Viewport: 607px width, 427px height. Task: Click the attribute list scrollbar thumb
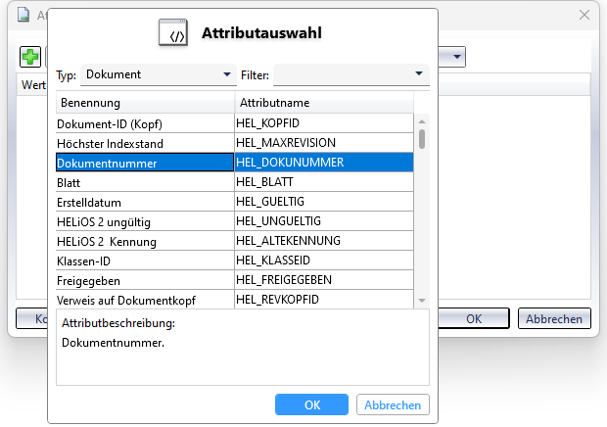422,138
